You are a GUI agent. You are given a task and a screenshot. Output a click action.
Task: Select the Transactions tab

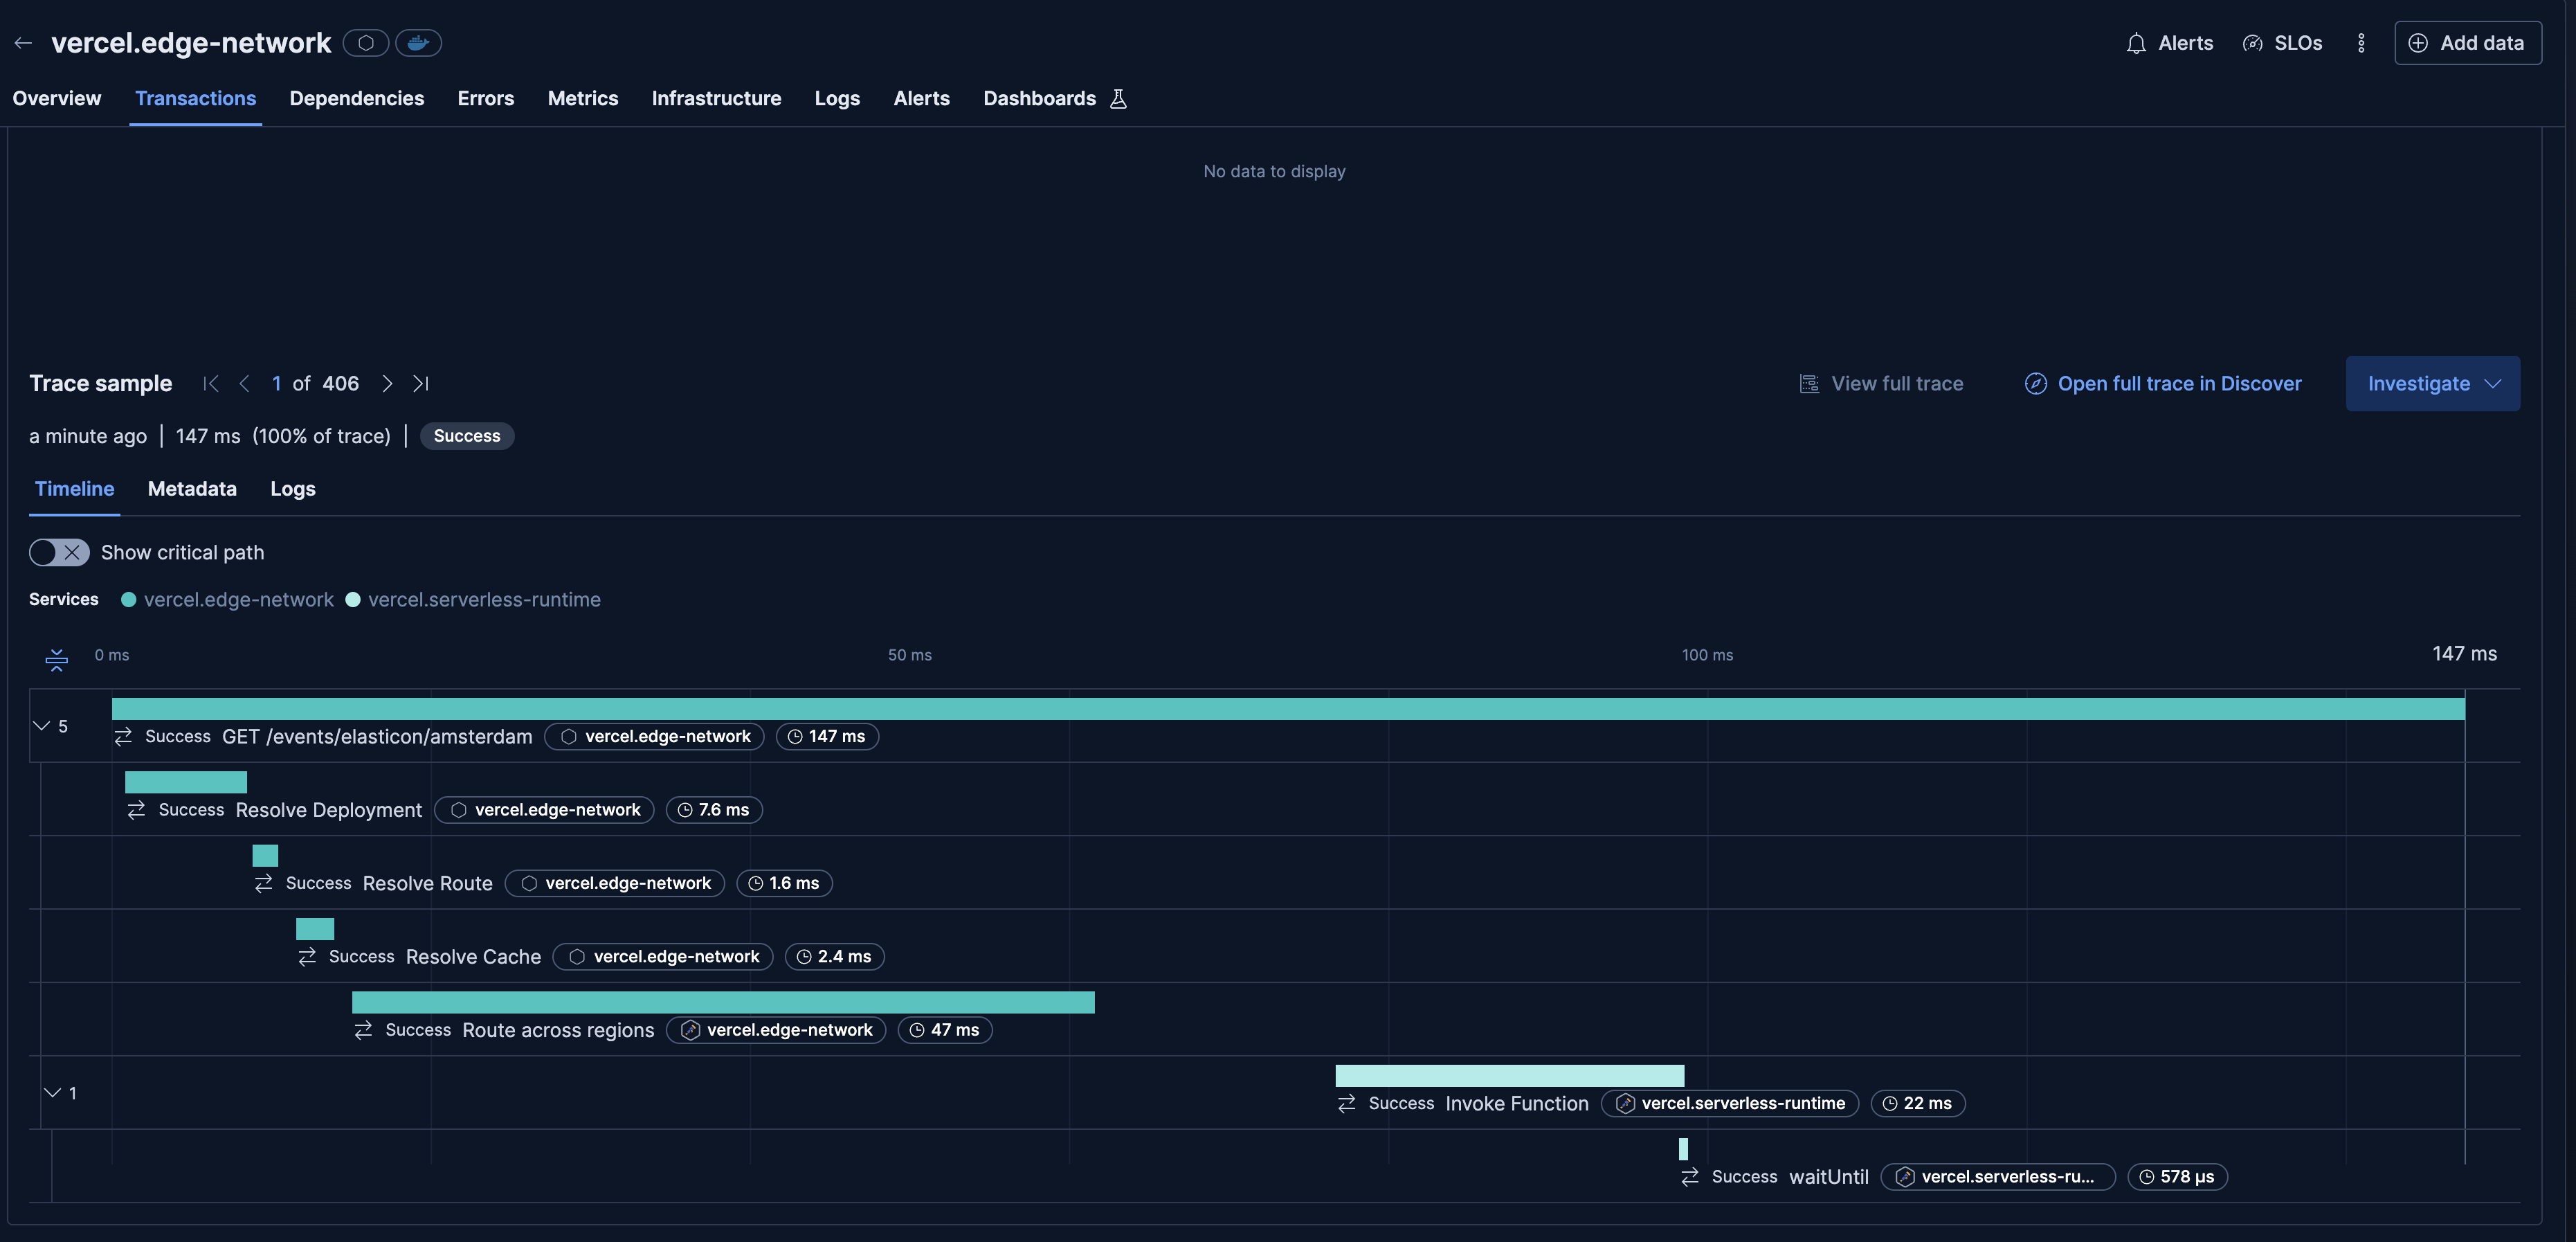(x=196, y=99)
